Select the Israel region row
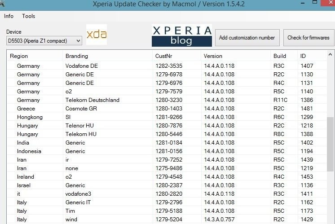 pos(167,185)
